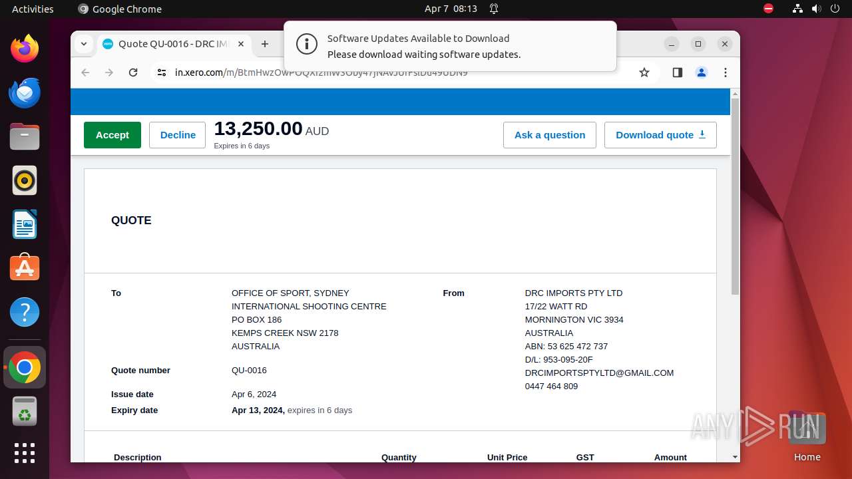The height and width of the screenshot is (479, 852).
Task: Go back to the previous page
Action: 85,73
